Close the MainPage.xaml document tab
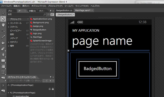Viewport: 164px width, 97px height. (92, 10)
